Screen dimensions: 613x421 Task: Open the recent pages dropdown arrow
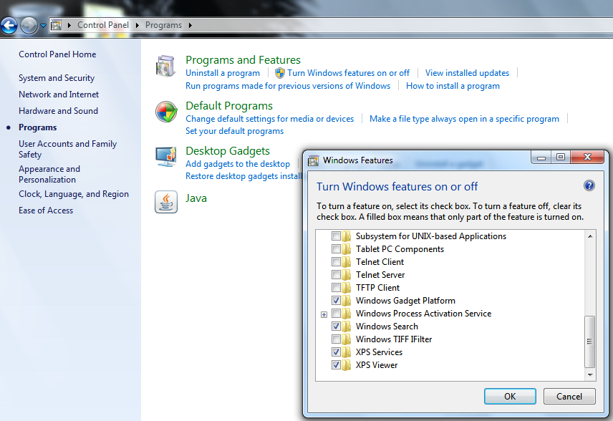pos(43,26)
